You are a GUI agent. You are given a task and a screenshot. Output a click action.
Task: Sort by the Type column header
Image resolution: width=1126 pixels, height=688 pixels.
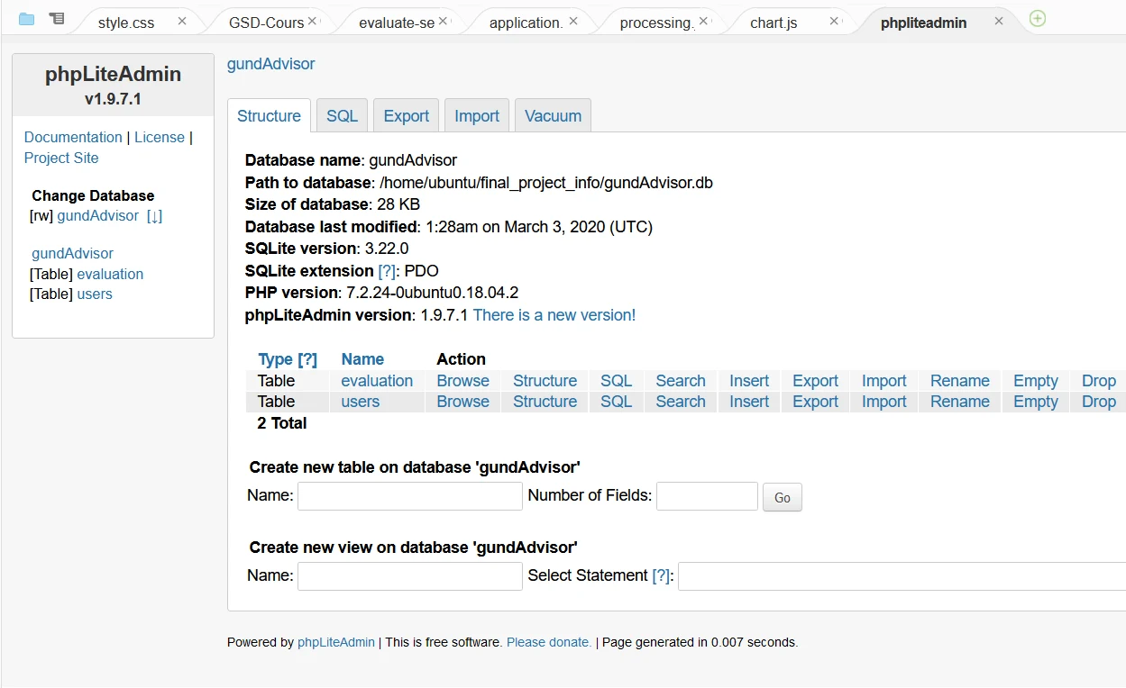click(288, 359)
